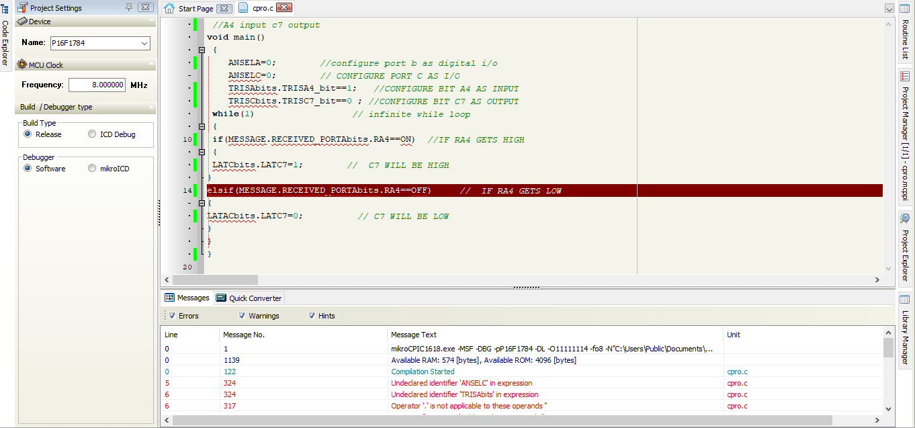Select the Release build type
The width and height of the screenshot is (915, 428).
(x=28, y=134)
